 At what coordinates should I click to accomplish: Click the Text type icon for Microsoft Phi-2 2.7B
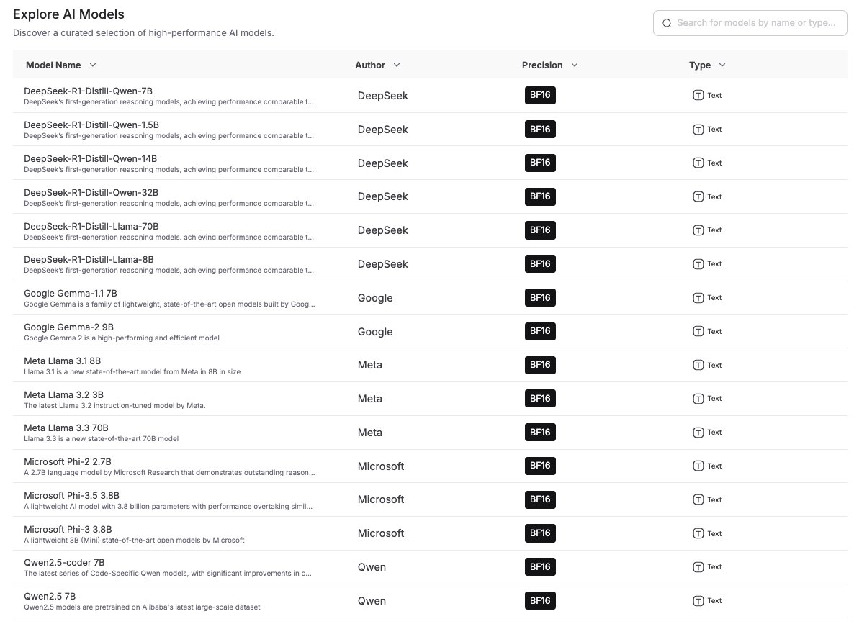tap(698, 466)
